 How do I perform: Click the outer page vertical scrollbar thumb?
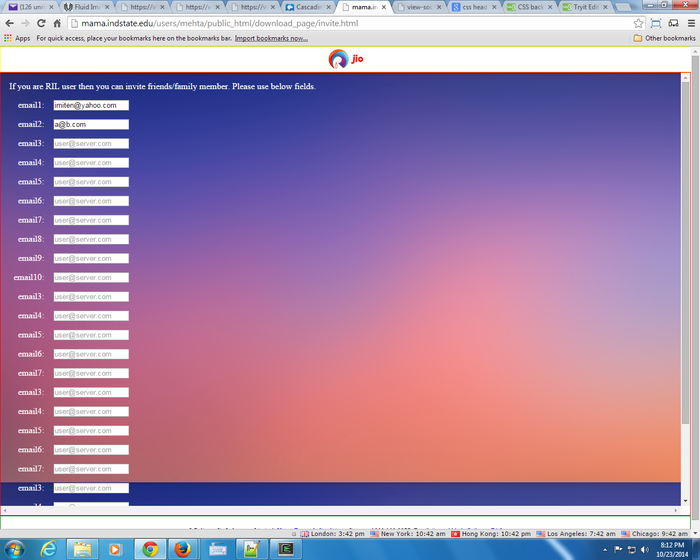(696, 287)
